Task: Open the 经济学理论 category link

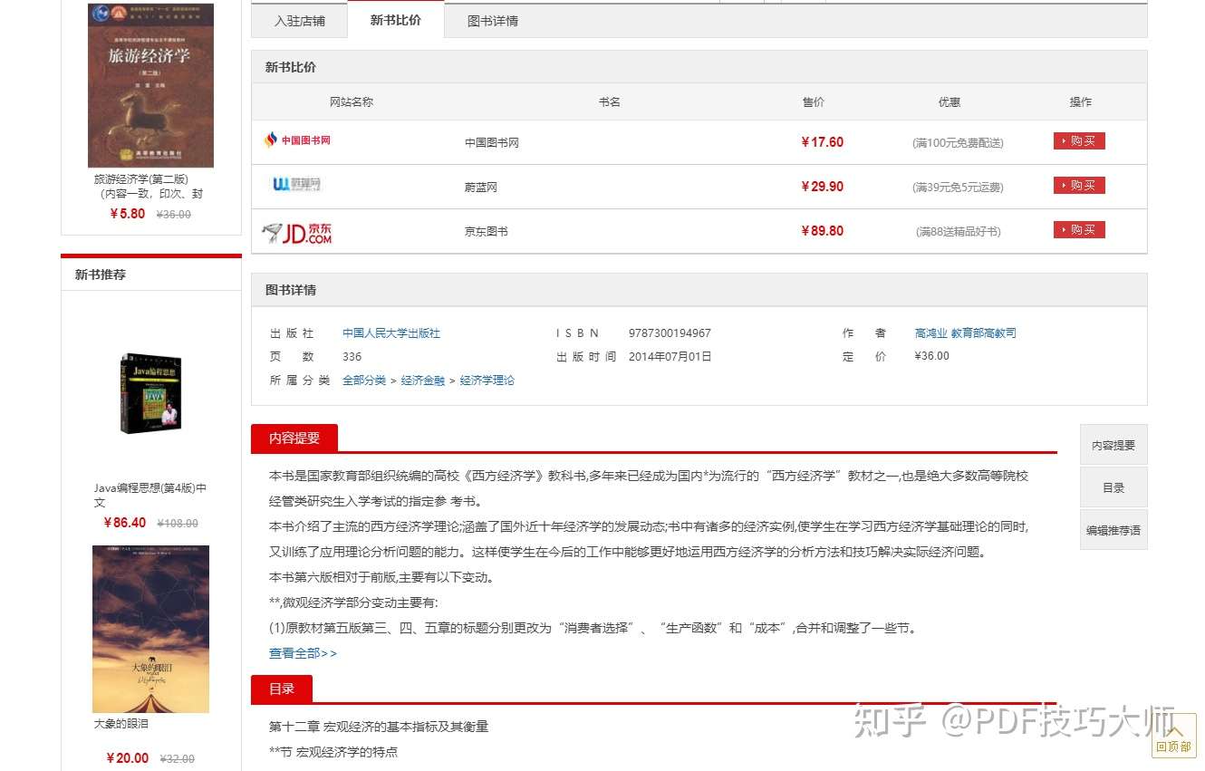Action: [x=487, y=381]
